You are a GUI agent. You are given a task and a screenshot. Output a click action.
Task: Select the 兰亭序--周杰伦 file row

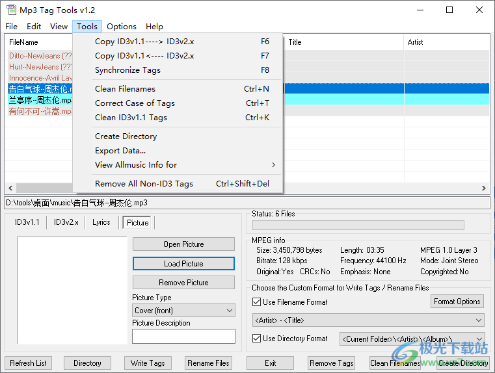click(x=40, y=100)
